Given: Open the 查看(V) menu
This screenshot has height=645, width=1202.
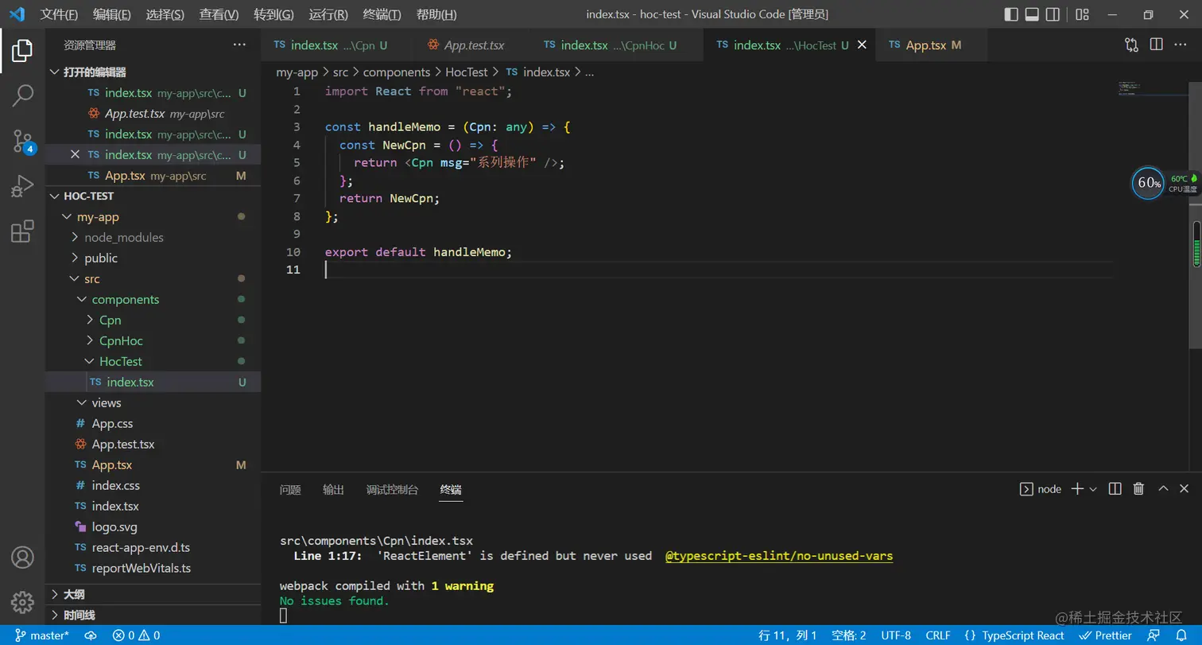Looking at the screenshot, I should tap(219, 14).
